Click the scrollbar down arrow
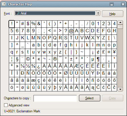 coord(120,89)
